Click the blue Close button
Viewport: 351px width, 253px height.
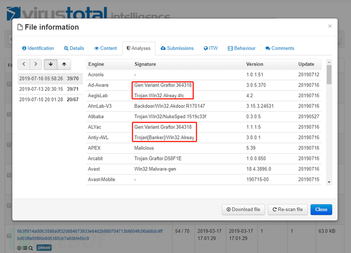[x=321, y=209]
